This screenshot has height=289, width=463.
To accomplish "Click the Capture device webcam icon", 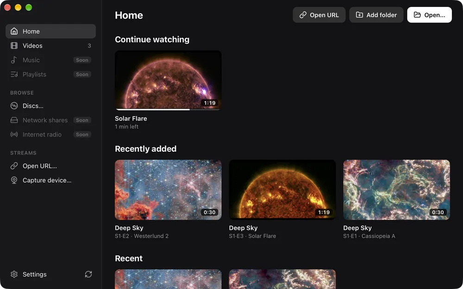I will click(14, 180).
